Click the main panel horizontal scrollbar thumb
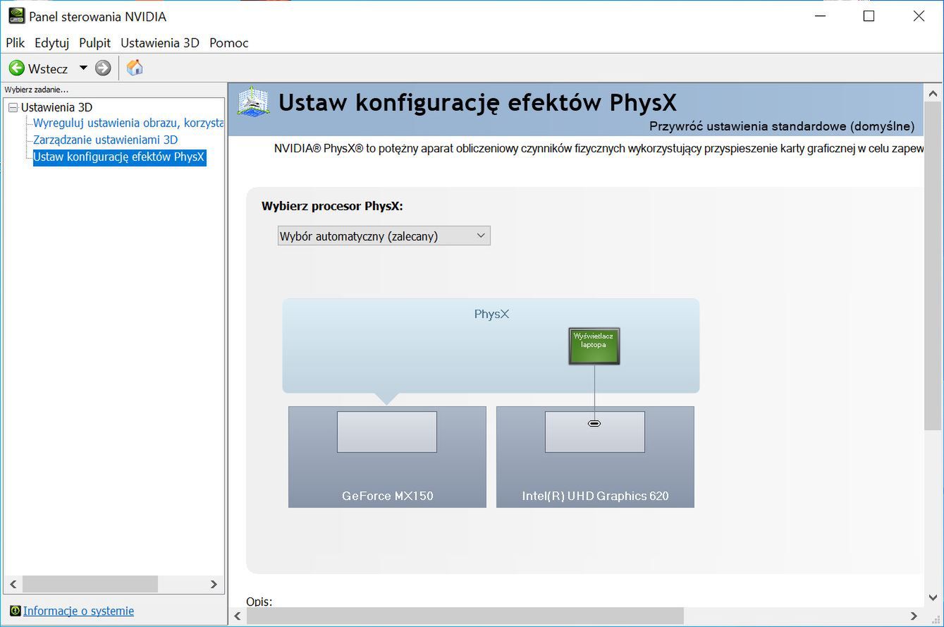Screen dimensions: 944x627 pos(465,616)
